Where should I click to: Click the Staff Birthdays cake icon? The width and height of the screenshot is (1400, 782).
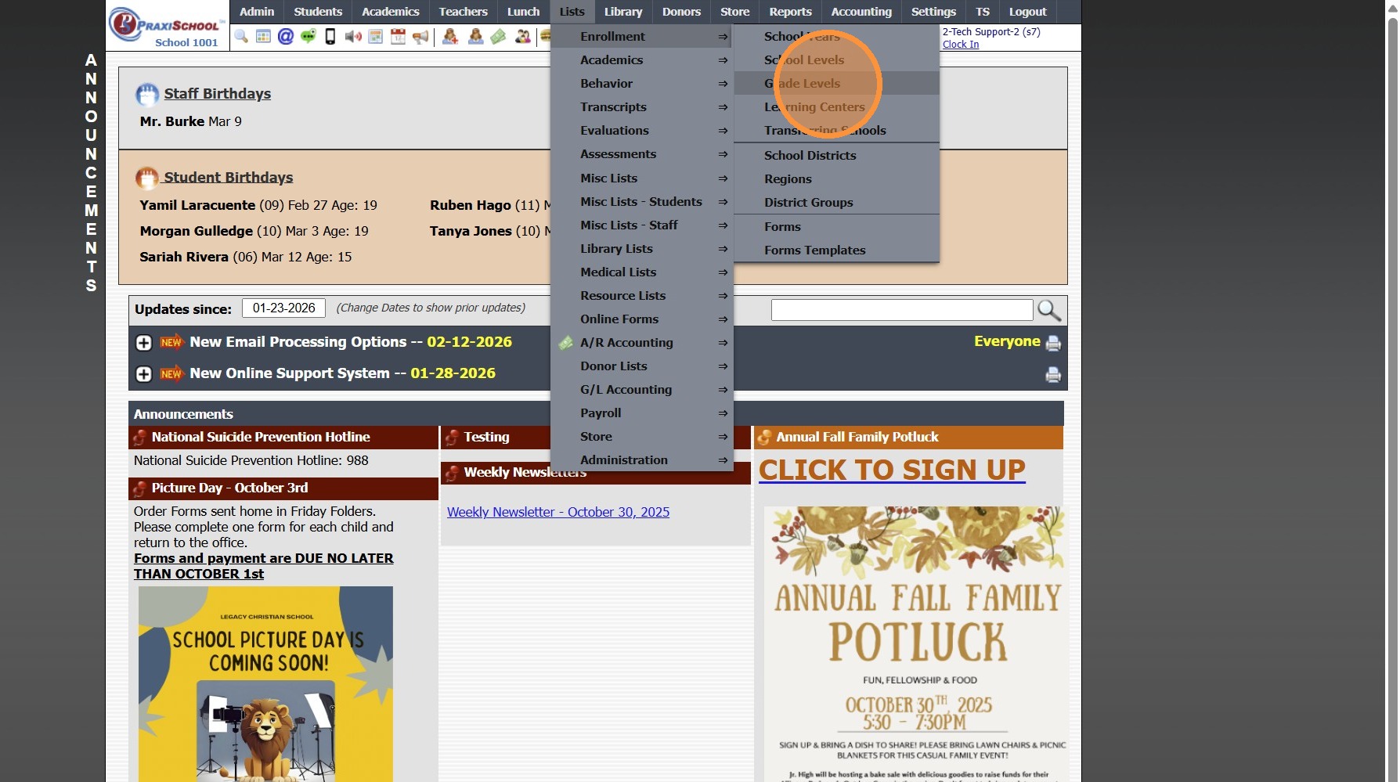[x=147, y=95]
